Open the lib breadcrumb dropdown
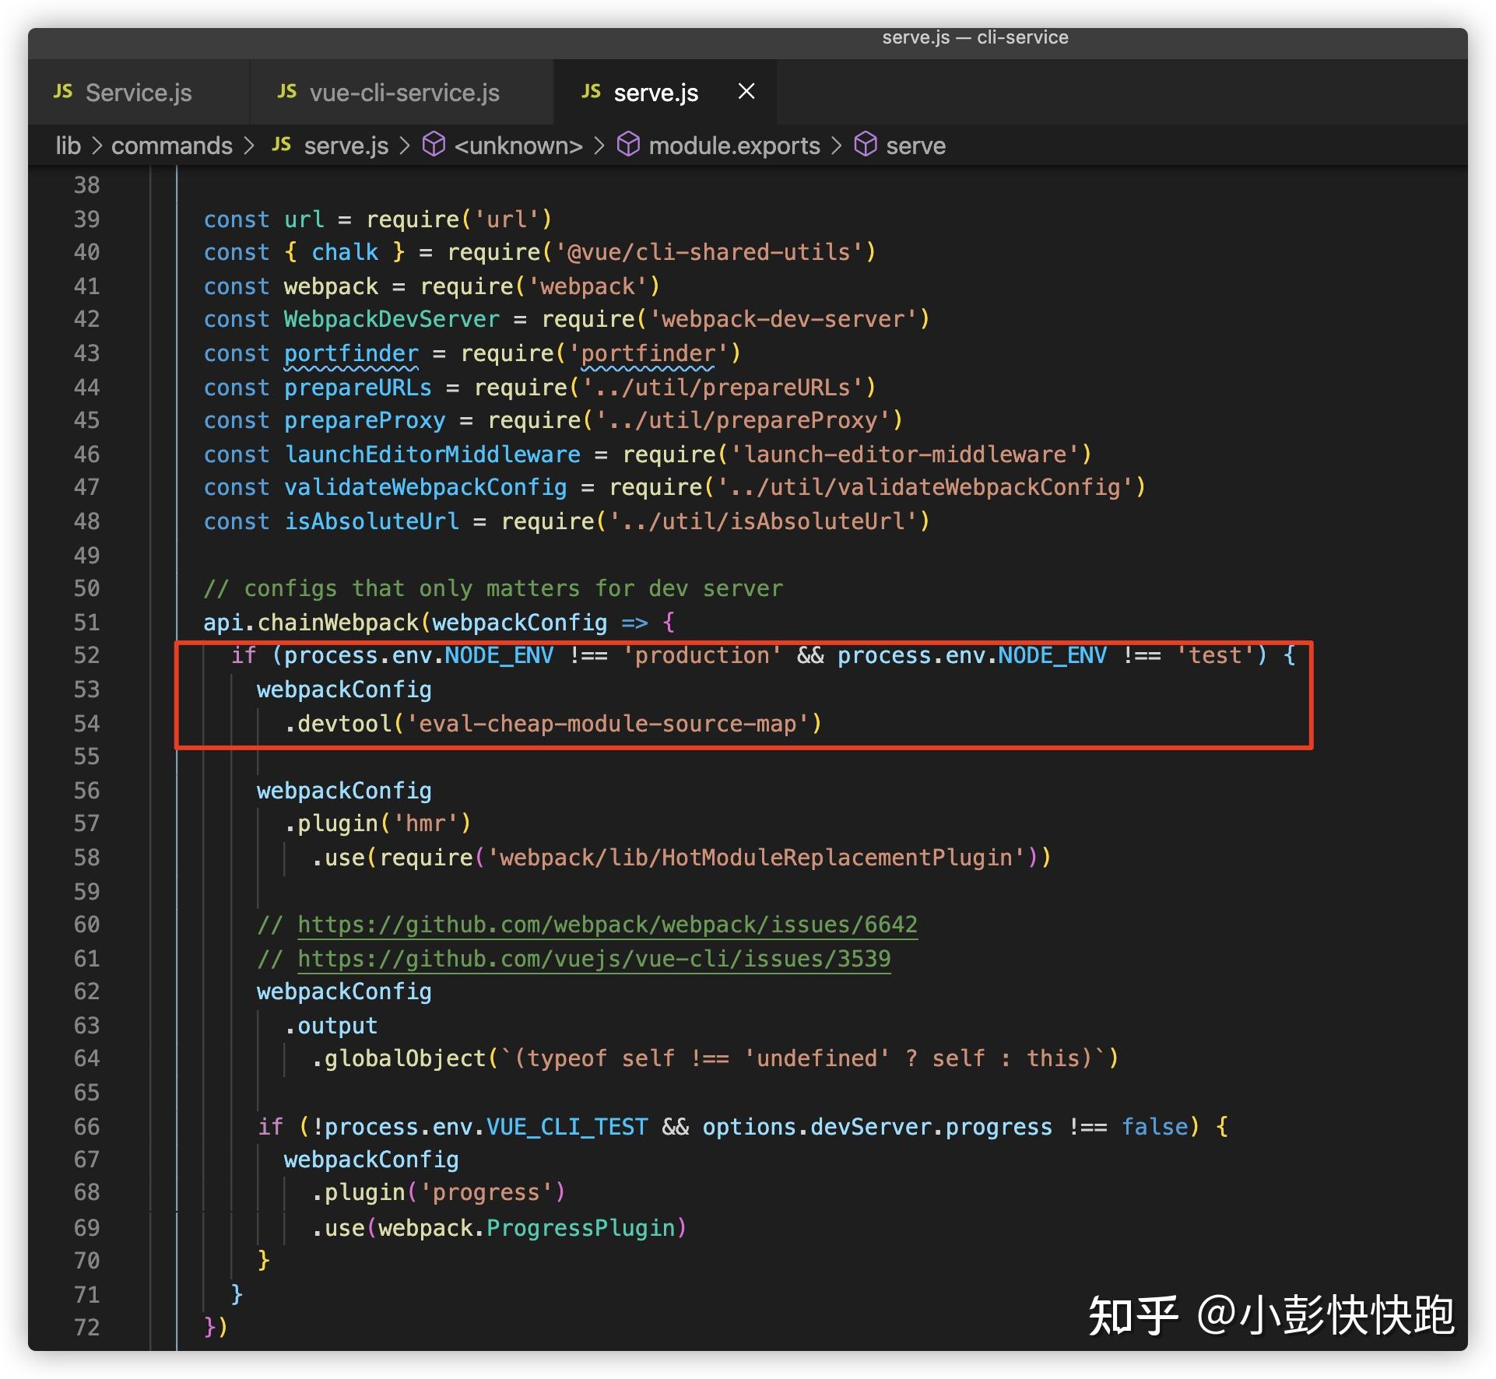This screenshot has width=1496, height=1379. (x=68, y=146)
